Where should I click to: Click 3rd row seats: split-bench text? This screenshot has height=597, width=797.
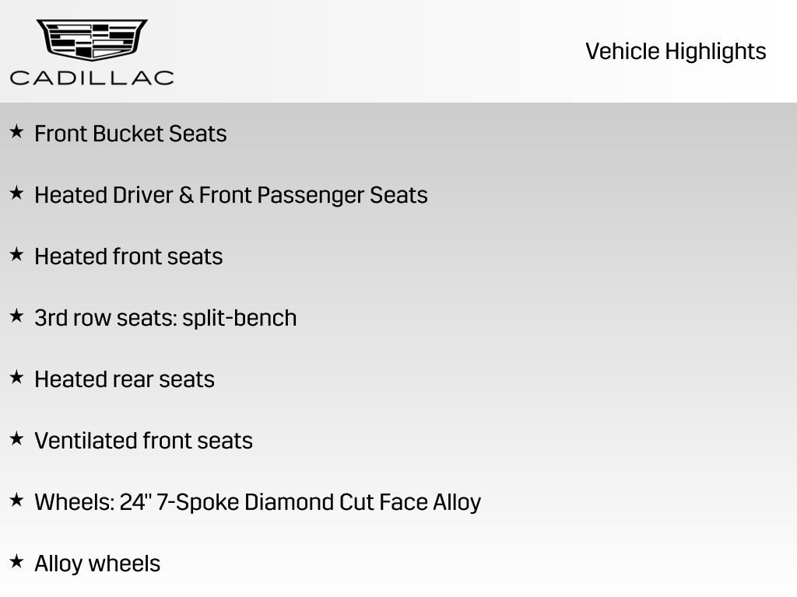pos(166,318)
